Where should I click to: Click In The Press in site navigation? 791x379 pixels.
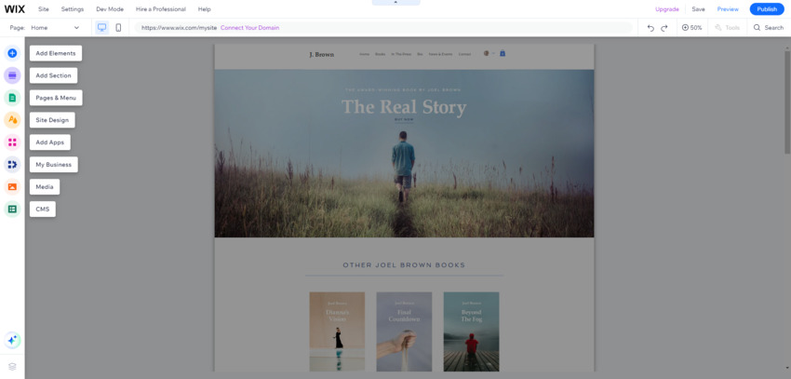point(401,54)
